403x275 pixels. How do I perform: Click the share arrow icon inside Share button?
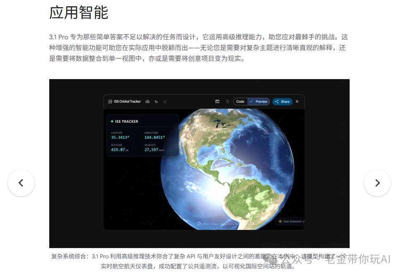click(276, 101)
